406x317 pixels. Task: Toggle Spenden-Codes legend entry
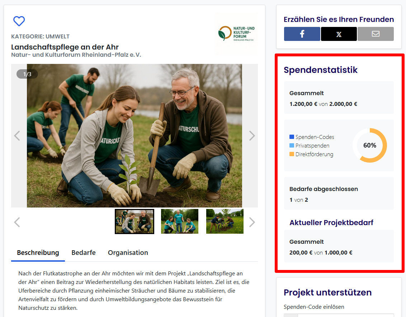[312, 137]
